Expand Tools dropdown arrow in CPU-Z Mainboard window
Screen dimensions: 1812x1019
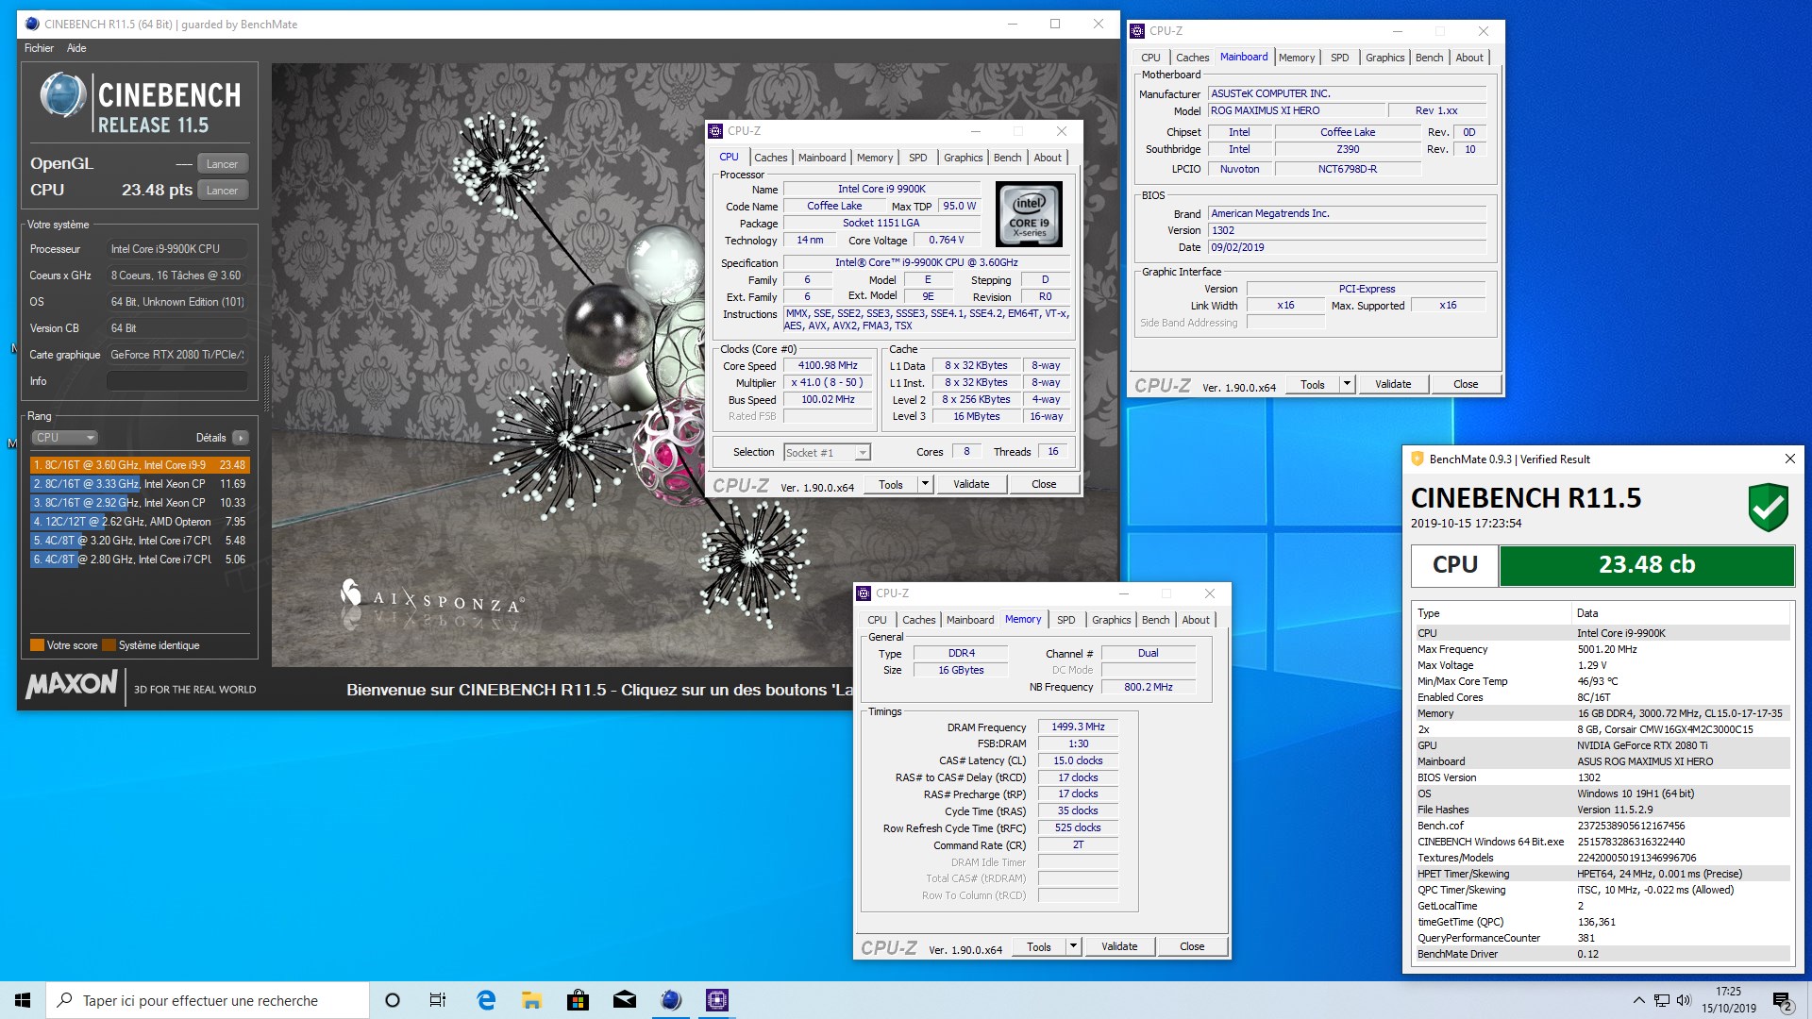(x=1347, y=384)
